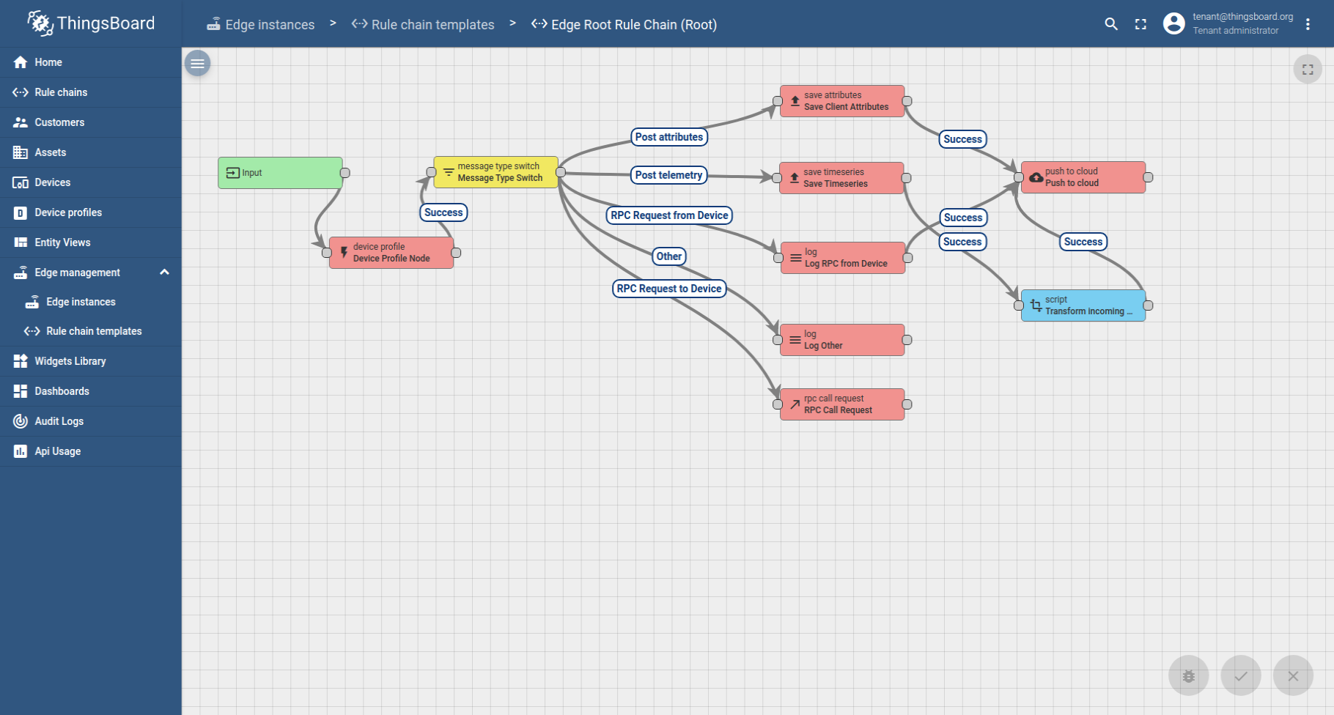The image size is (1334, 715).
Task: Click RPC Request to Device link label
Action: pyautogui.click(x=669, y=289)
